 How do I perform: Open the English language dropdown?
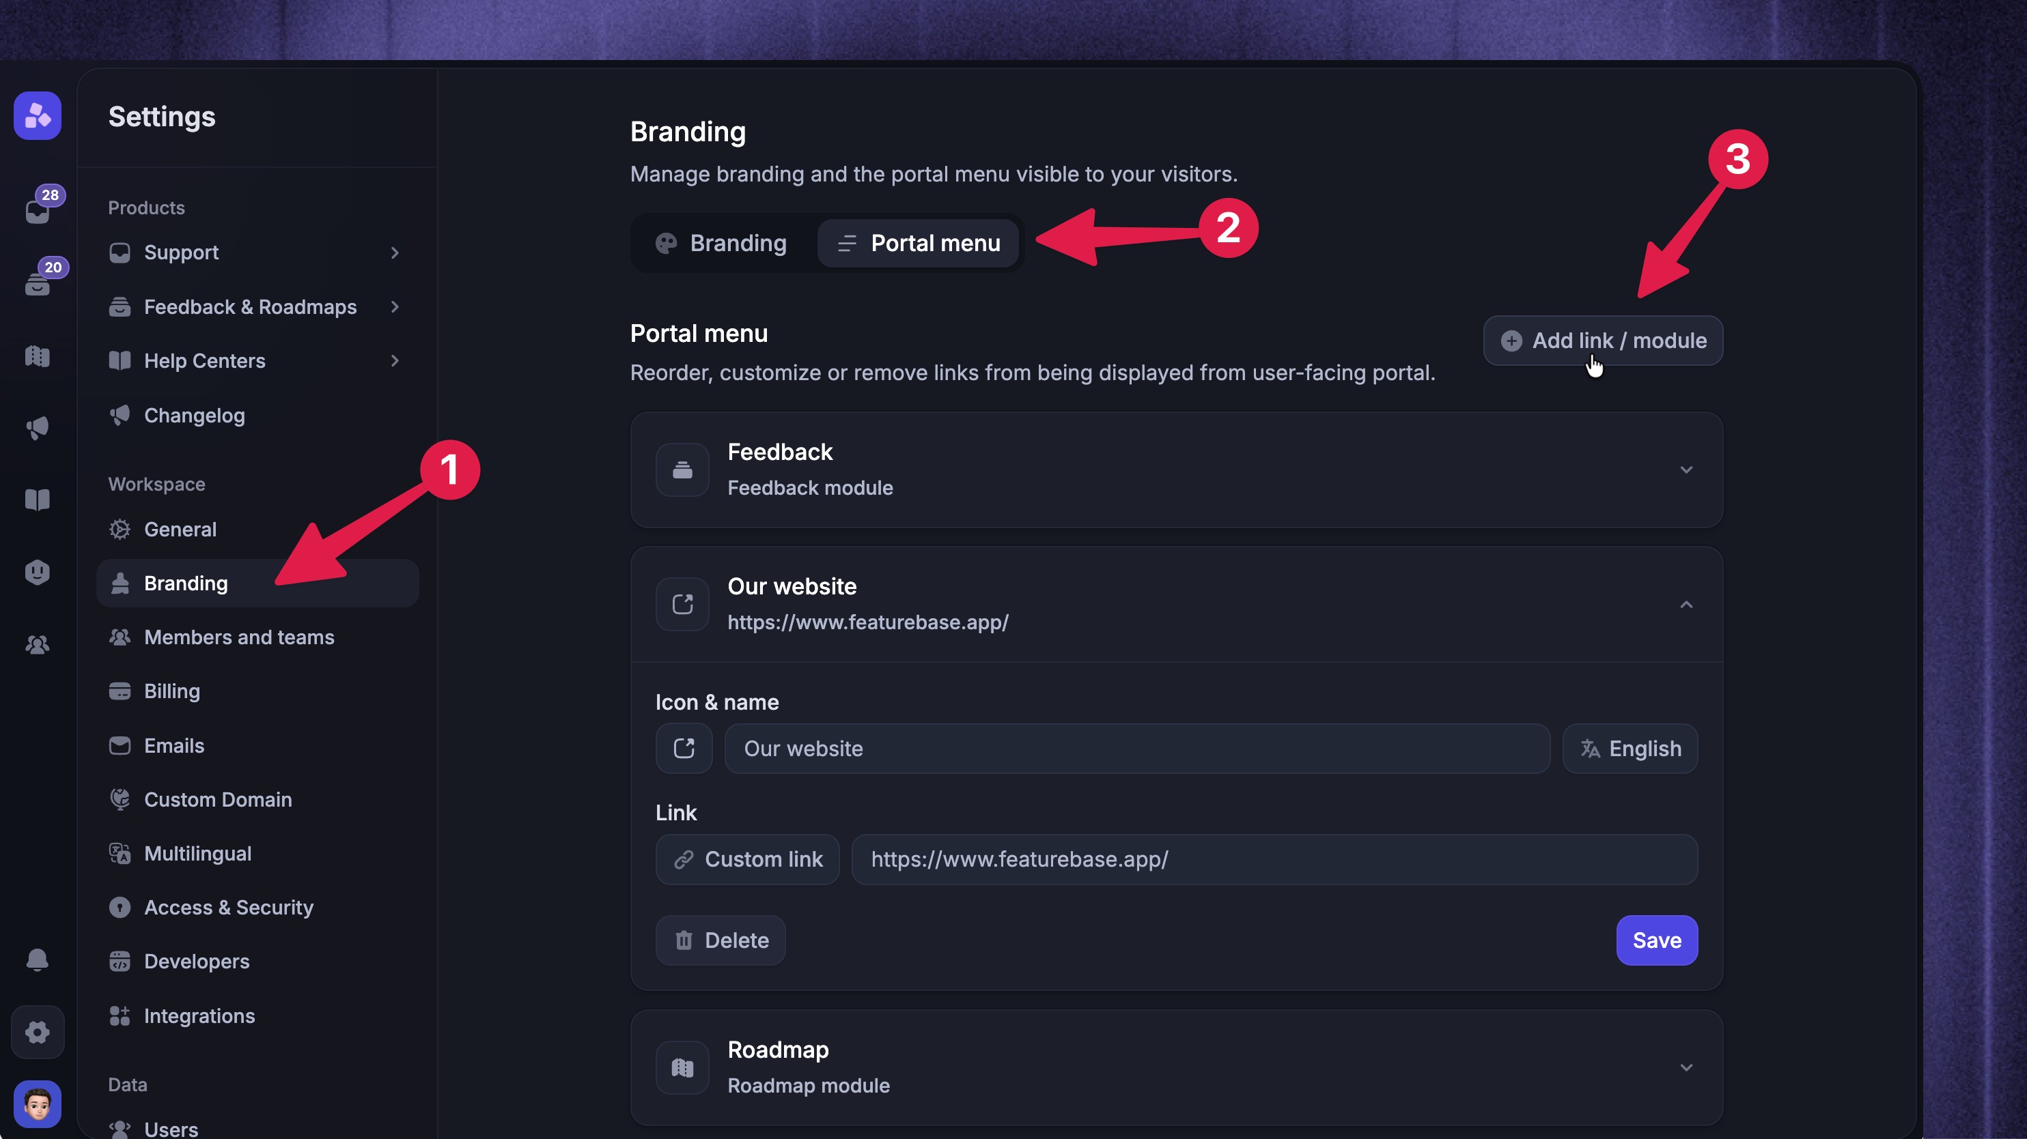click(x=1630, y=749)
